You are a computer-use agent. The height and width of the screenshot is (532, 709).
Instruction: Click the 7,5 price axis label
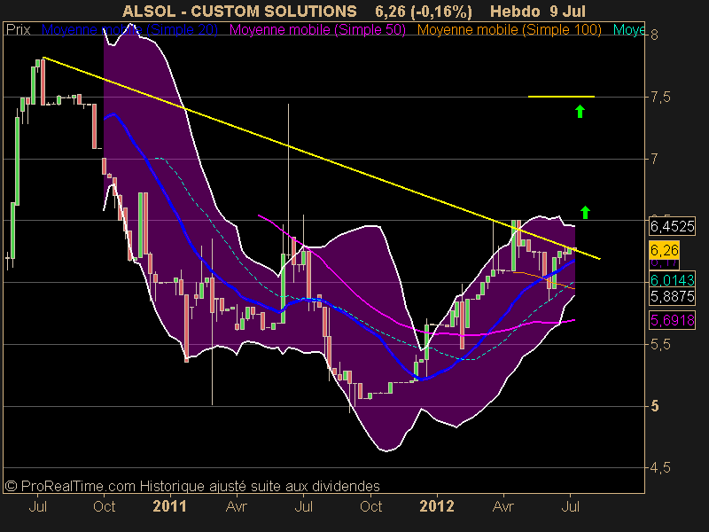(660, 97)
